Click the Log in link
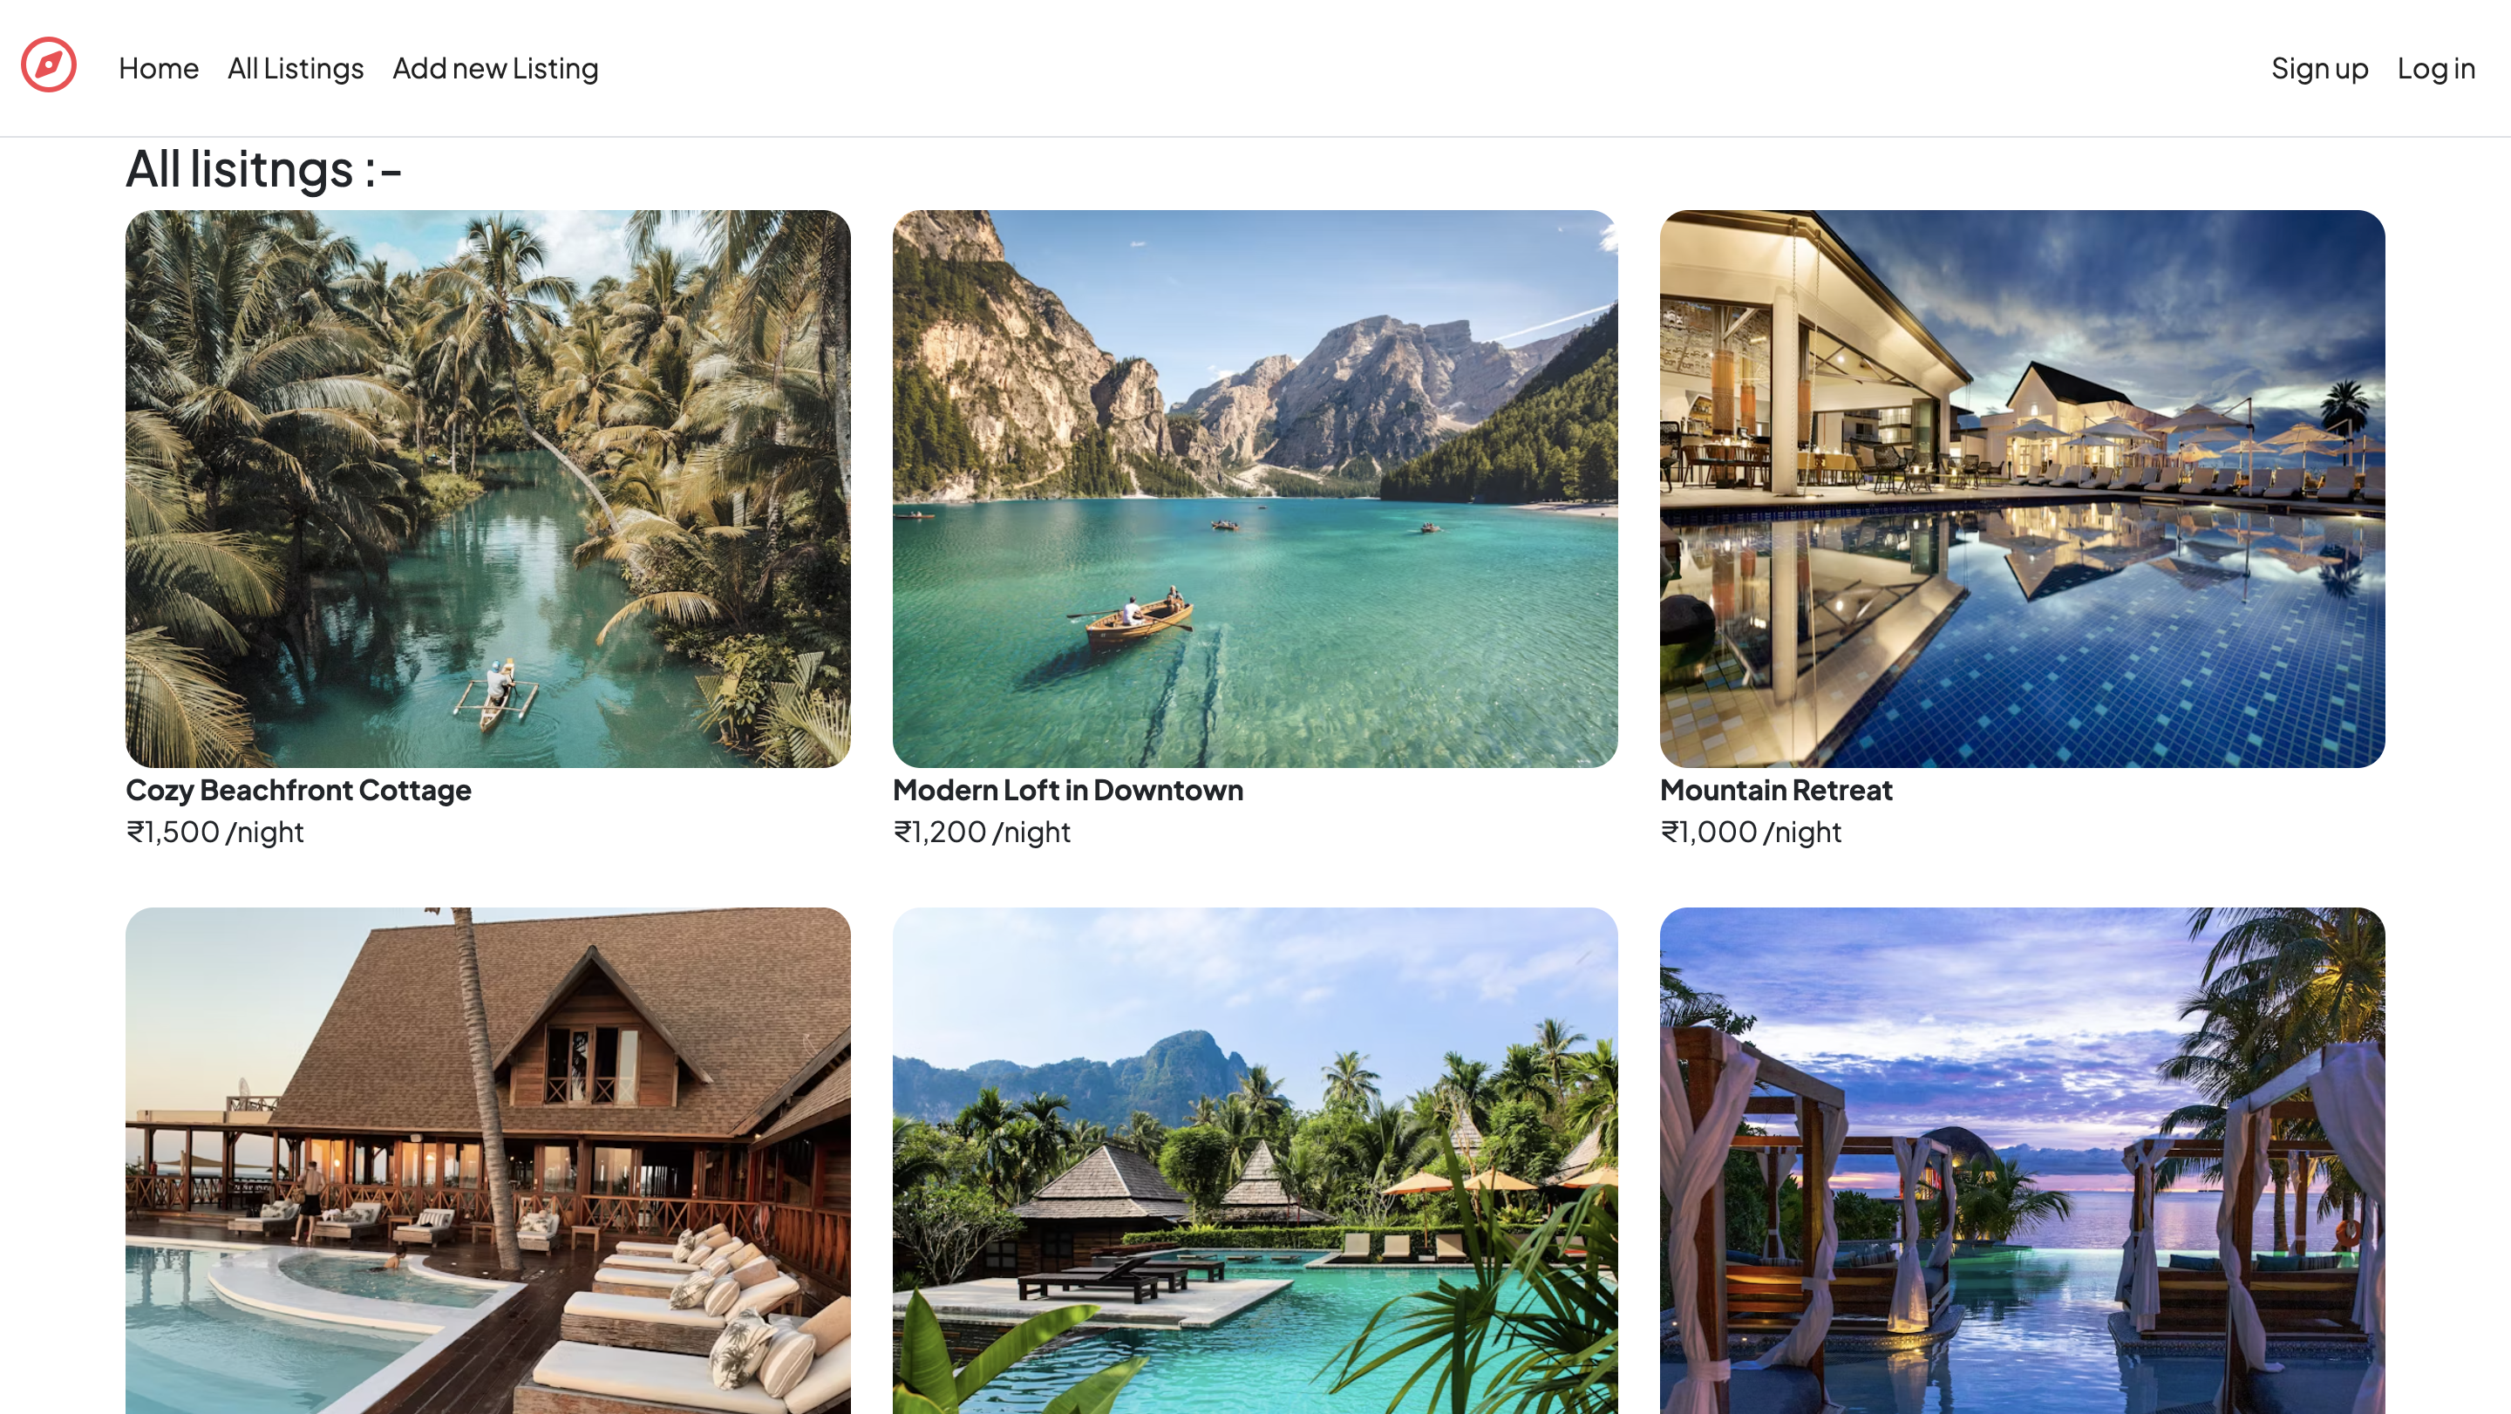Viewport: 2511px width, 1414px height. 2436,68
